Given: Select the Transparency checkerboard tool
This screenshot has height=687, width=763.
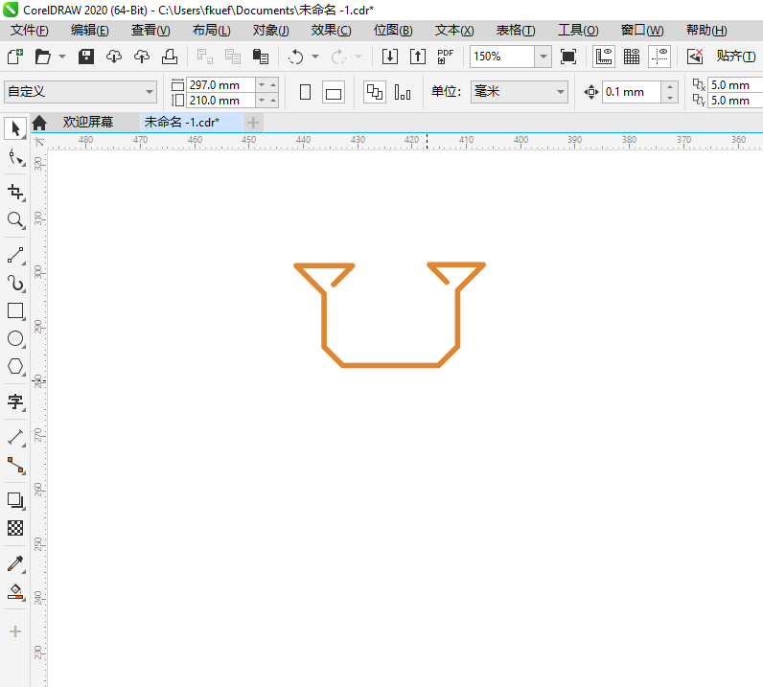Looking at the screenshot, I should pos(15,528).
